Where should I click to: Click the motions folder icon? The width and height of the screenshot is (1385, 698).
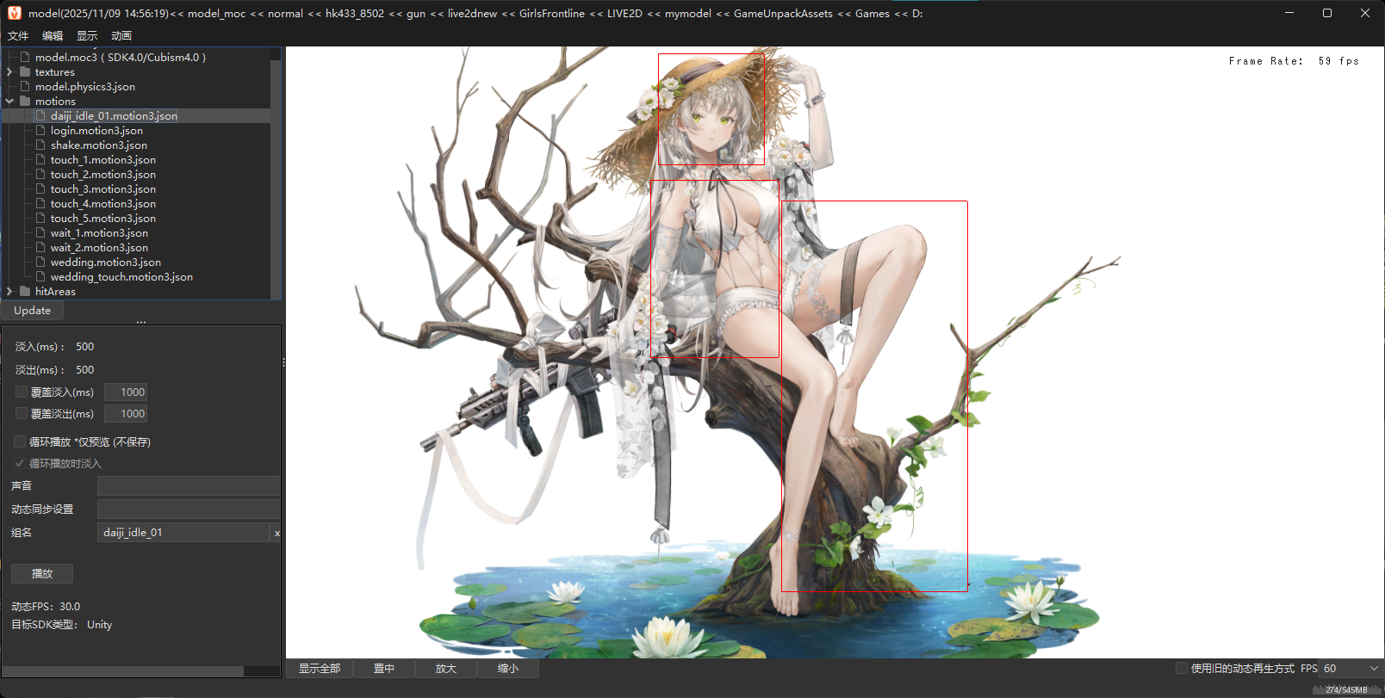click(x=25, y=101)
